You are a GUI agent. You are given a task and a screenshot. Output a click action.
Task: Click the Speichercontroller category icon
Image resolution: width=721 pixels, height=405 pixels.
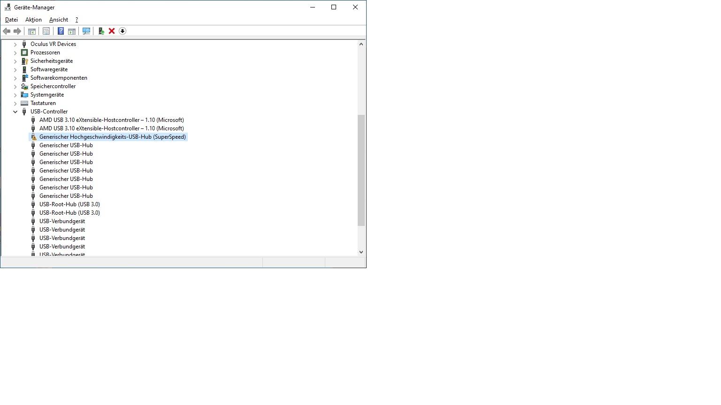[x=24, y=86]
